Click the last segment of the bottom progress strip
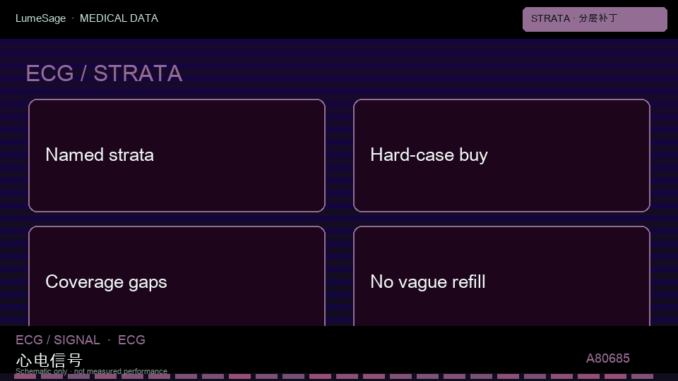This screenshot has width=678, height=381. pyautogui.click(x=642, y=377)
